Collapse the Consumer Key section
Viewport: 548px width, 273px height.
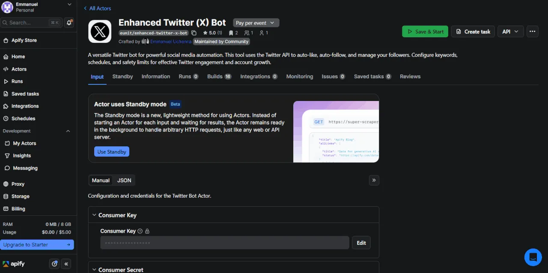click(x=94, y=215)
